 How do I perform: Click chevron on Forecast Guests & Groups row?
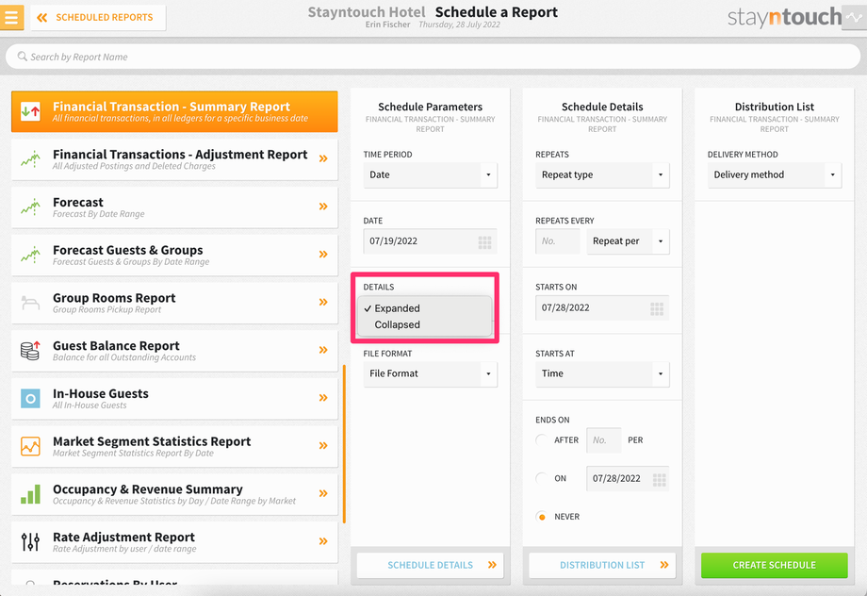point(323,255)
